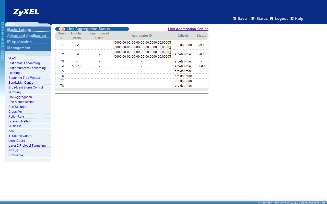327x204 pixels.
Task: Go to the VLAN page
Action: [x=12, y=58]
